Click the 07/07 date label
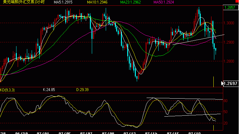The image size is (239, 134). click(x=86, y=133)
